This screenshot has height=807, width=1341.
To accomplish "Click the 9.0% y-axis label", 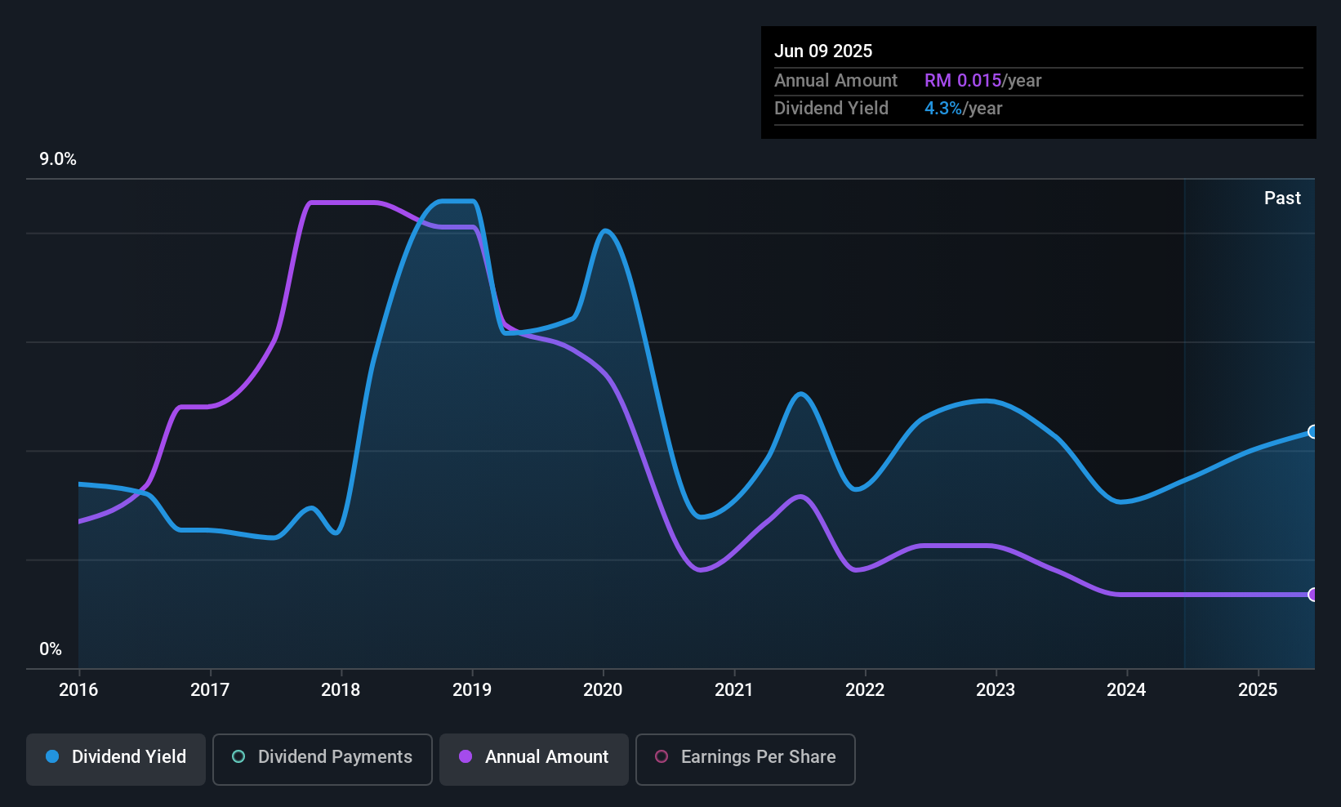I will coord(58,159).
